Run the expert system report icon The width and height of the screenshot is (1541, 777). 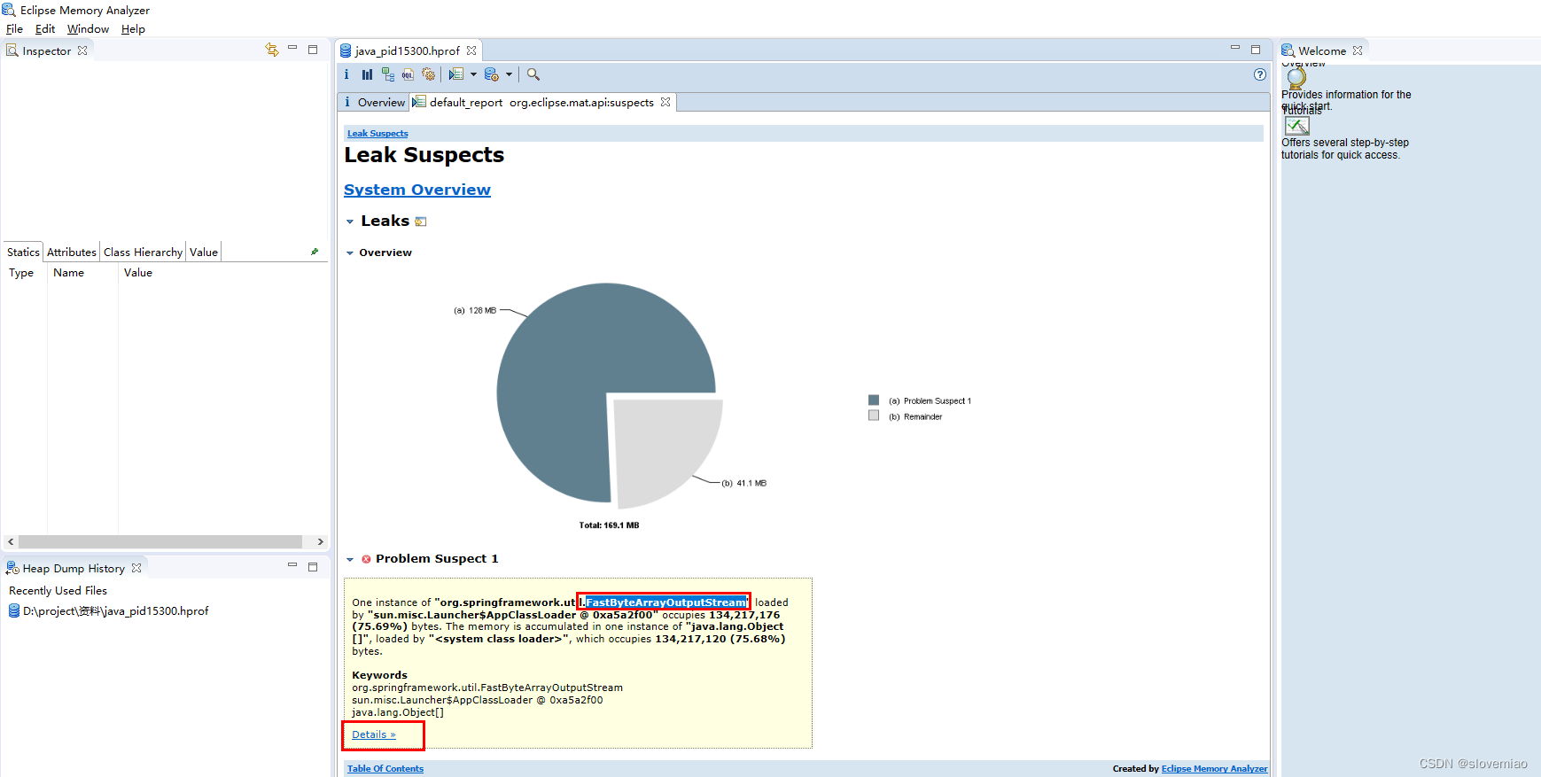pyautogui.click(x=456, y=74)
